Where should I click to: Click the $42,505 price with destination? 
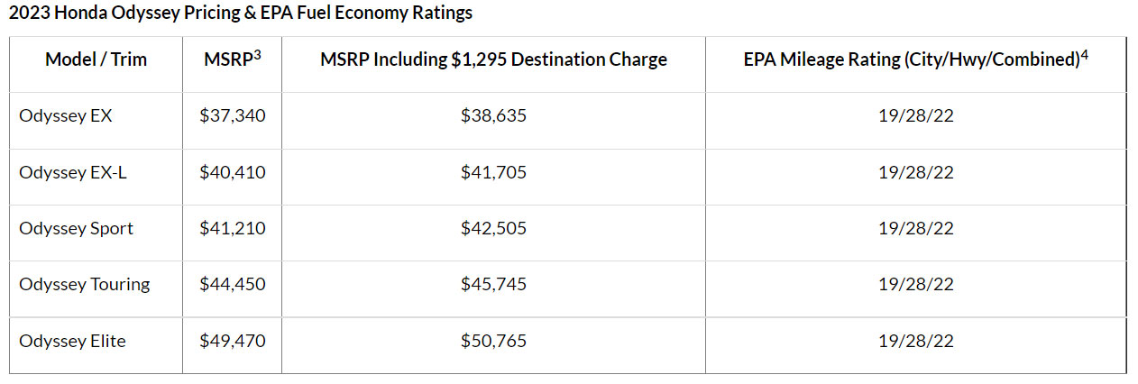pyautogui.click(x=493, y=228)
